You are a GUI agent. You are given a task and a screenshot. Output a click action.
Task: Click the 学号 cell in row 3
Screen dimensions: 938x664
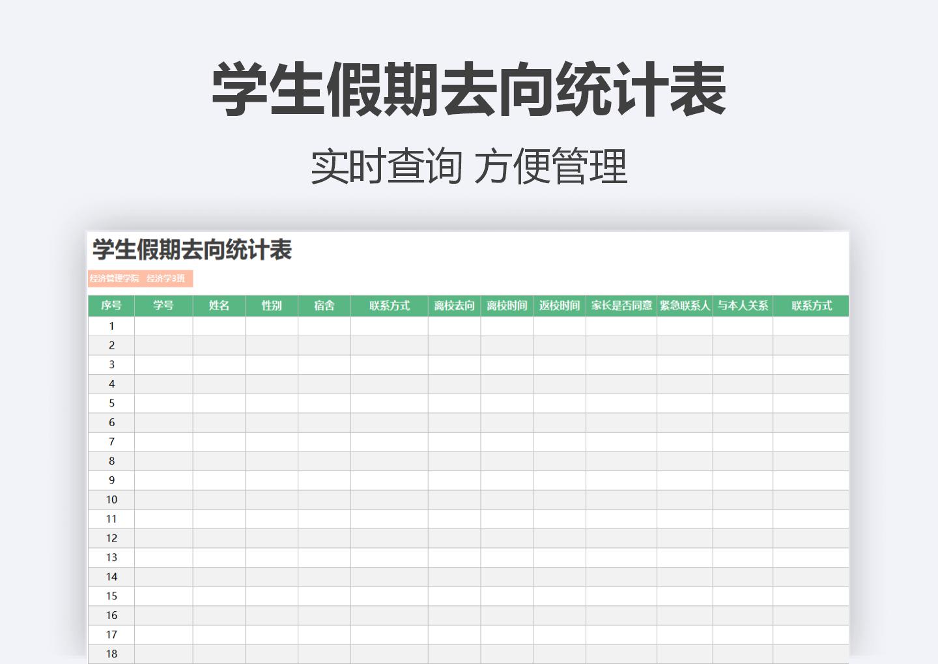tap(163, 365)
